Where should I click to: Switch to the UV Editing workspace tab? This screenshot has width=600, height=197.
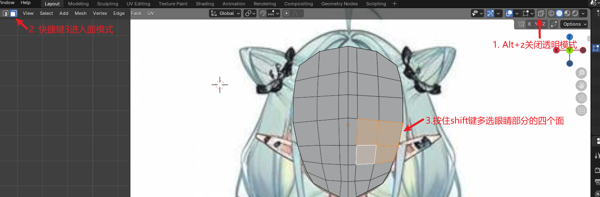click(x=138, y=4)
